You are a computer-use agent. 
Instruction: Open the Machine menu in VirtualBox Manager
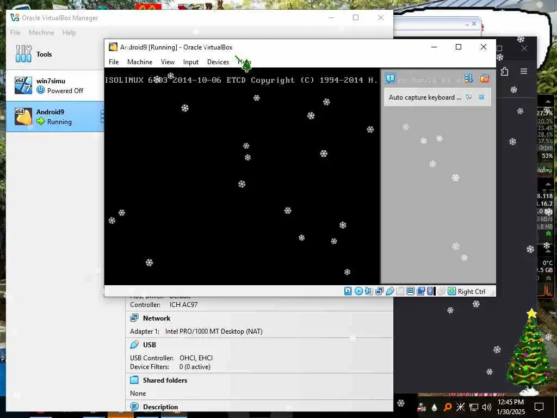[41, 32]
